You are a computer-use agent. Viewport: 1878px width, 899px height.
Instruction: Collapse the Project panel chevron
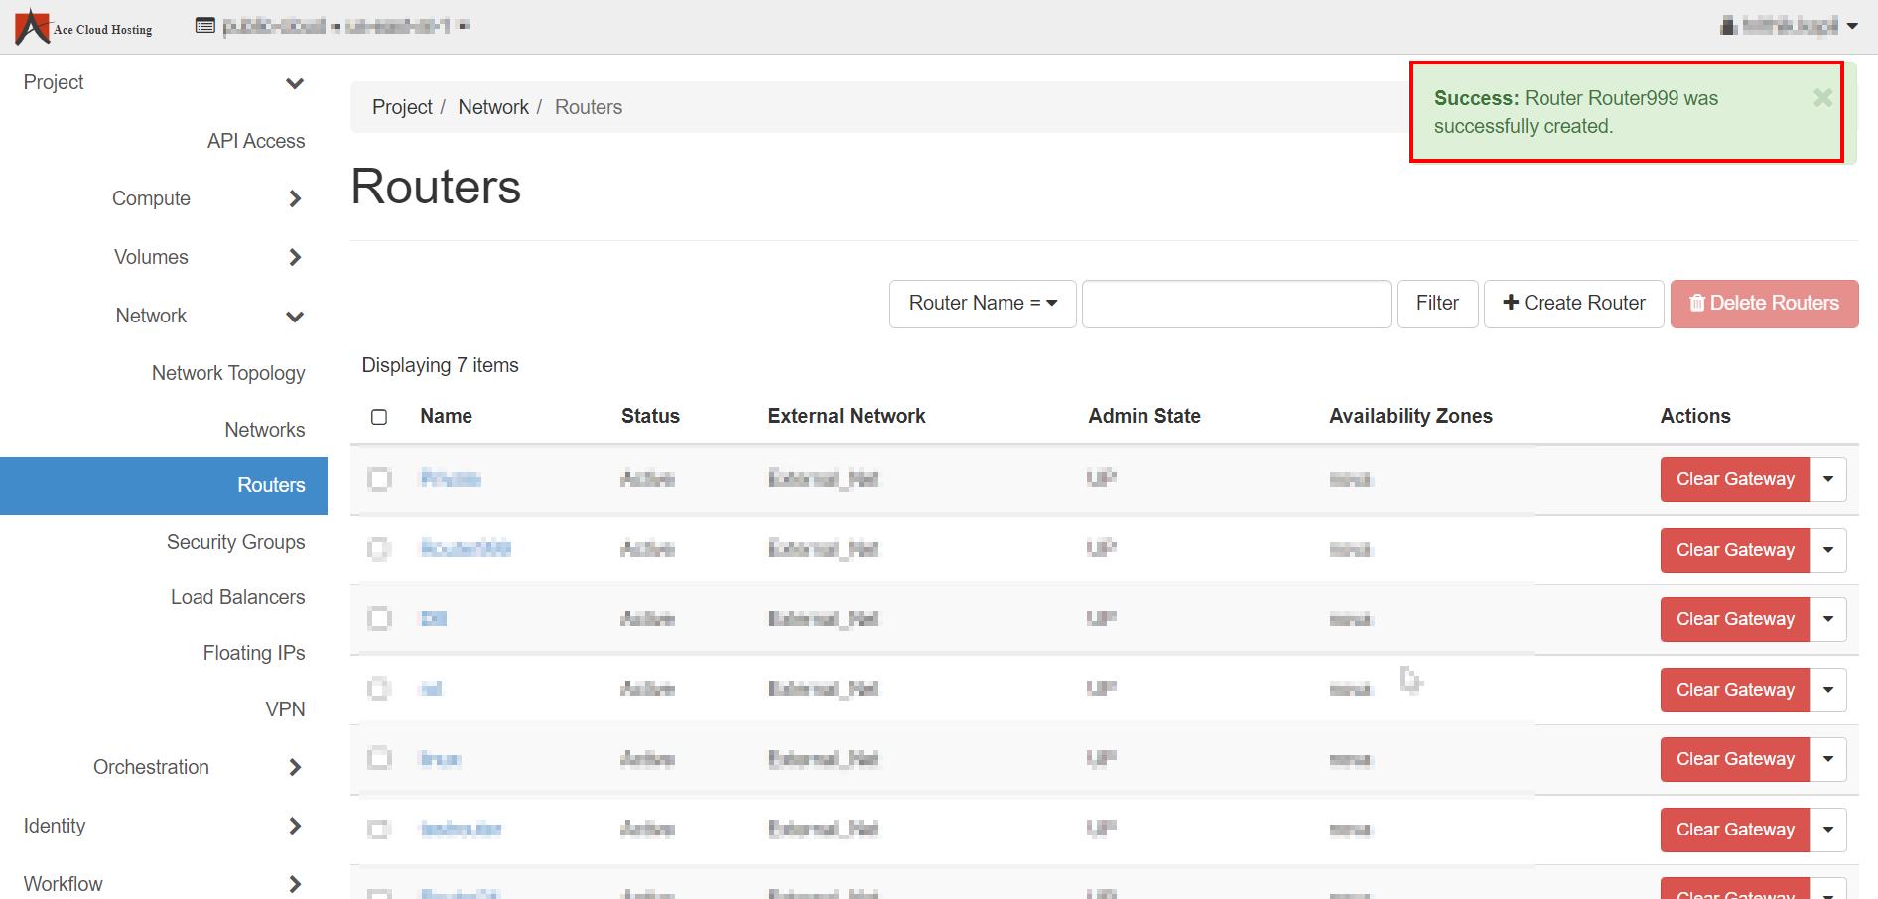(x=294, y=83)
